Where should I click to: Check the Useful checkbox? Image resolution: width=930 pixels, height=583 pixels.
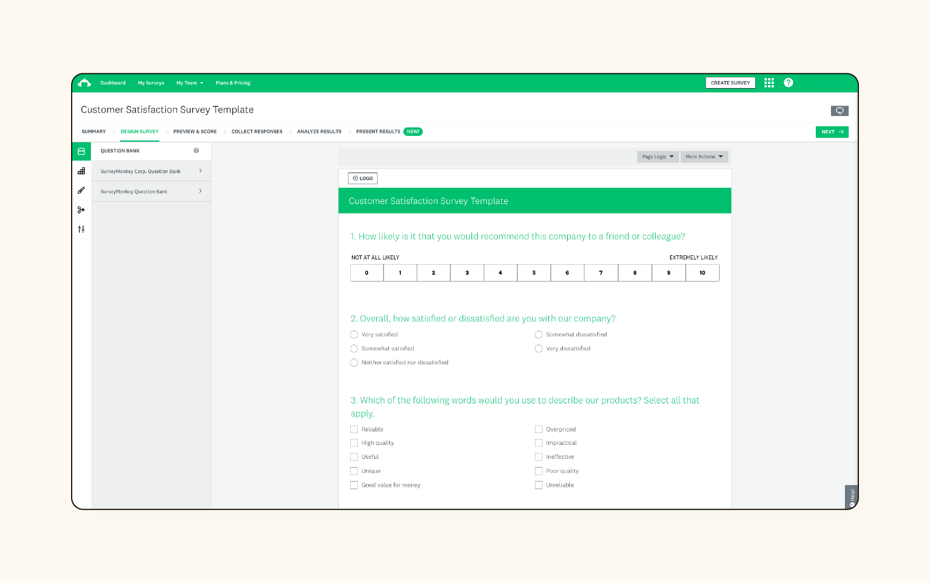click(x=354, y=457)
